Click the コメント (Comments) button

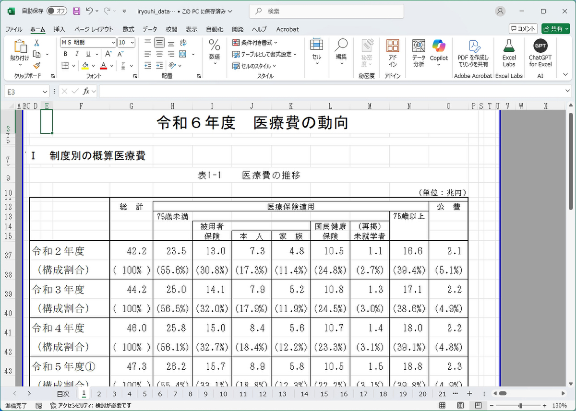coord(523,29)
